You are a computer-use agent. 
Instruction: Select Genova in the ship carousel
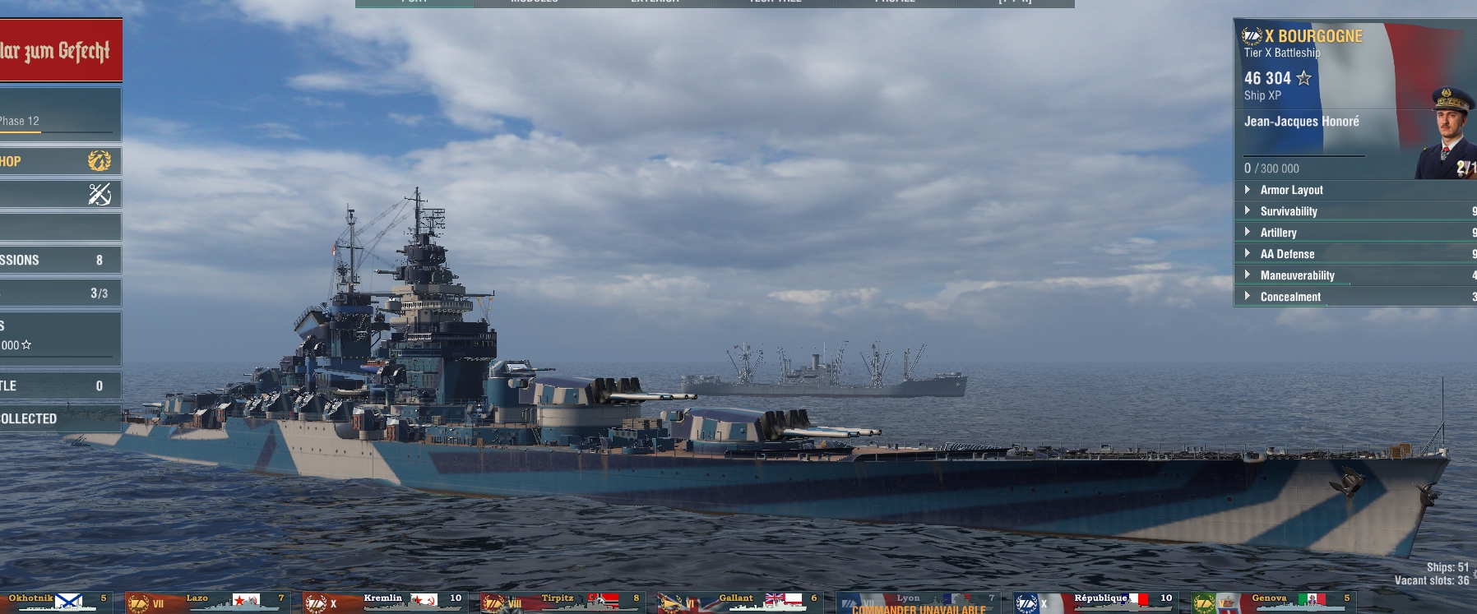coord(1273,602)
